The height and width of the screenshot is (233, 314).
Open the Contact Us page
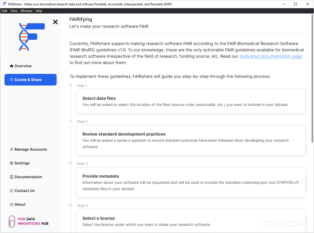(x=30, y=191)
